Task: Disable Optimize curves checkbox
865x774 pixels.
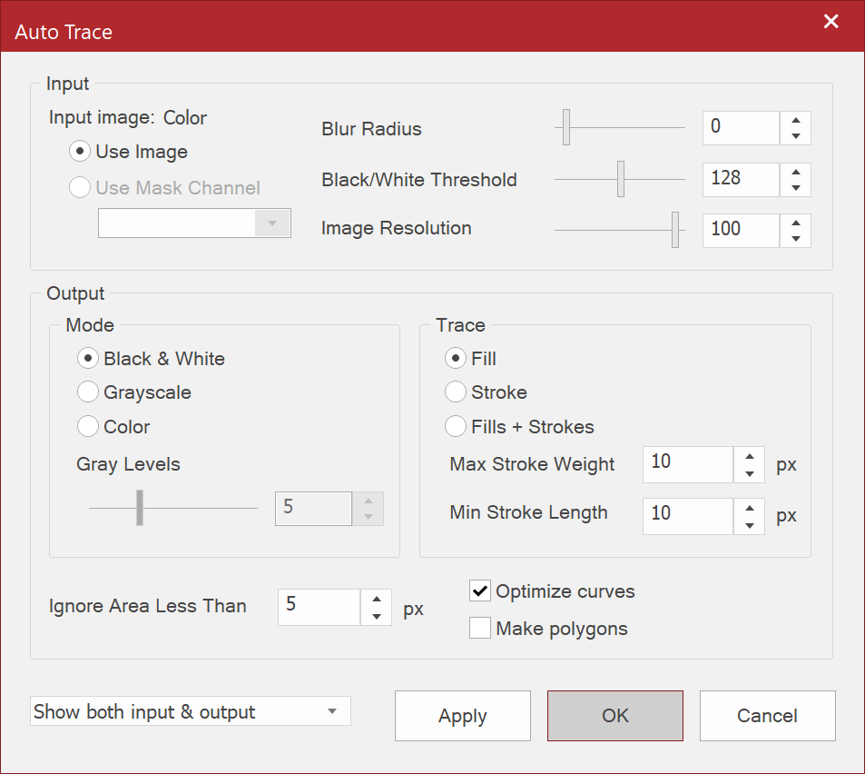Action: (480, 591)
